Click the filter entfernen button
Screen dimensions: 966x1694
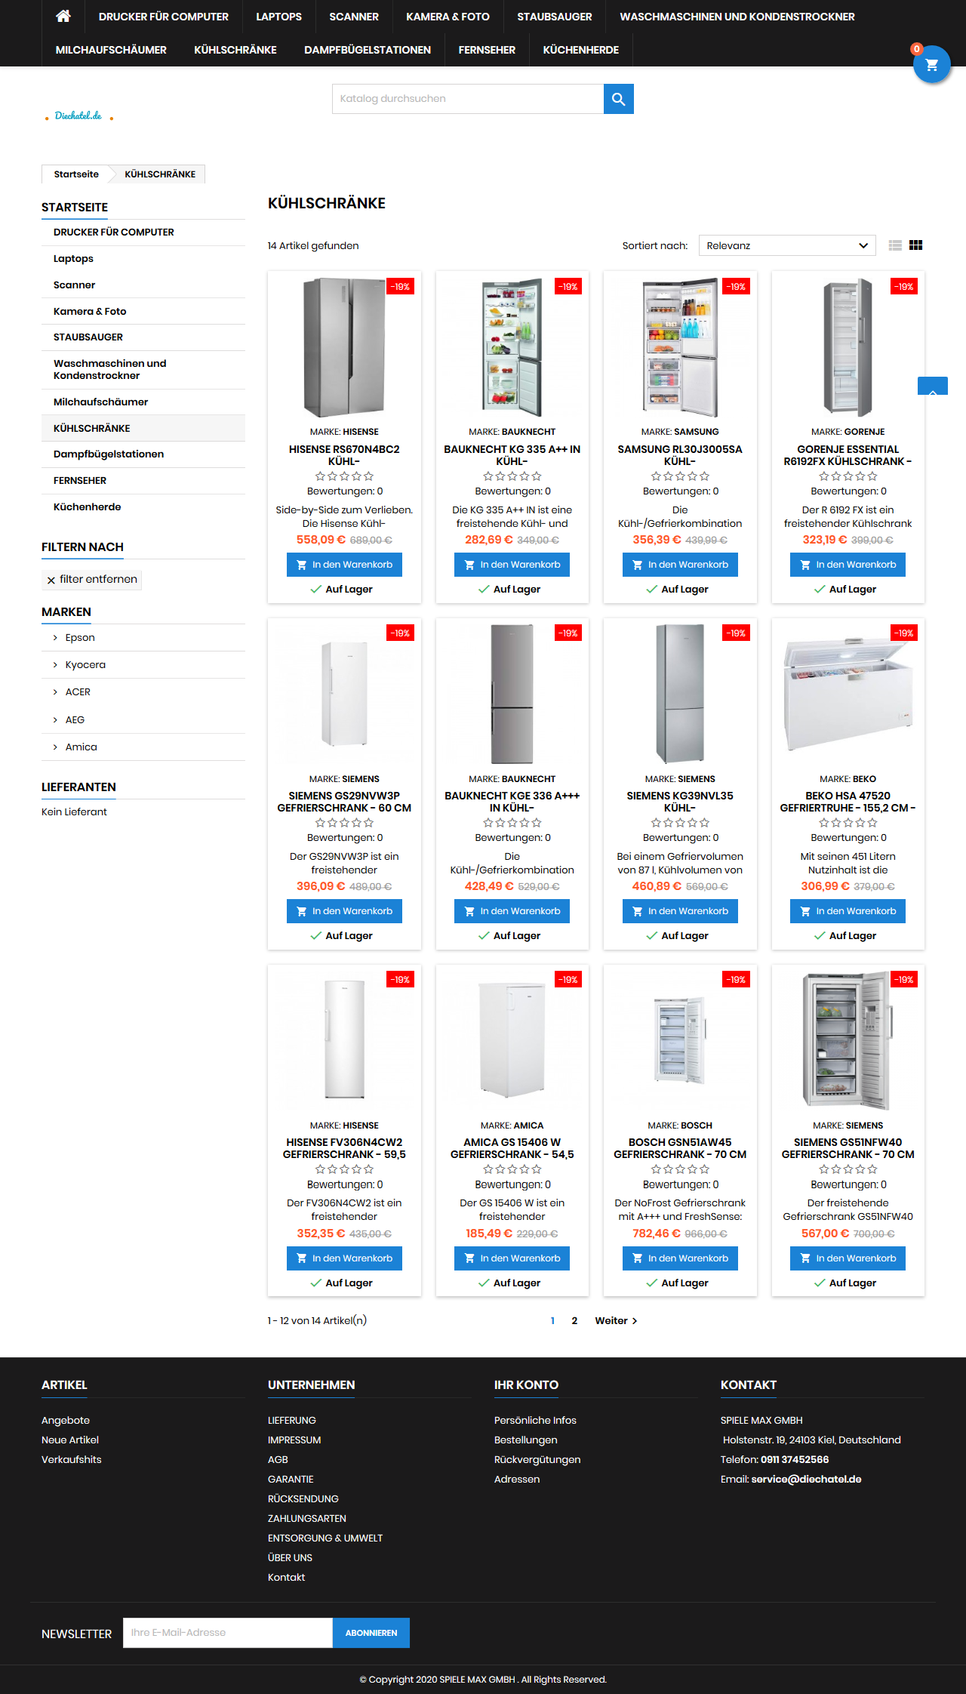point(92,580)
